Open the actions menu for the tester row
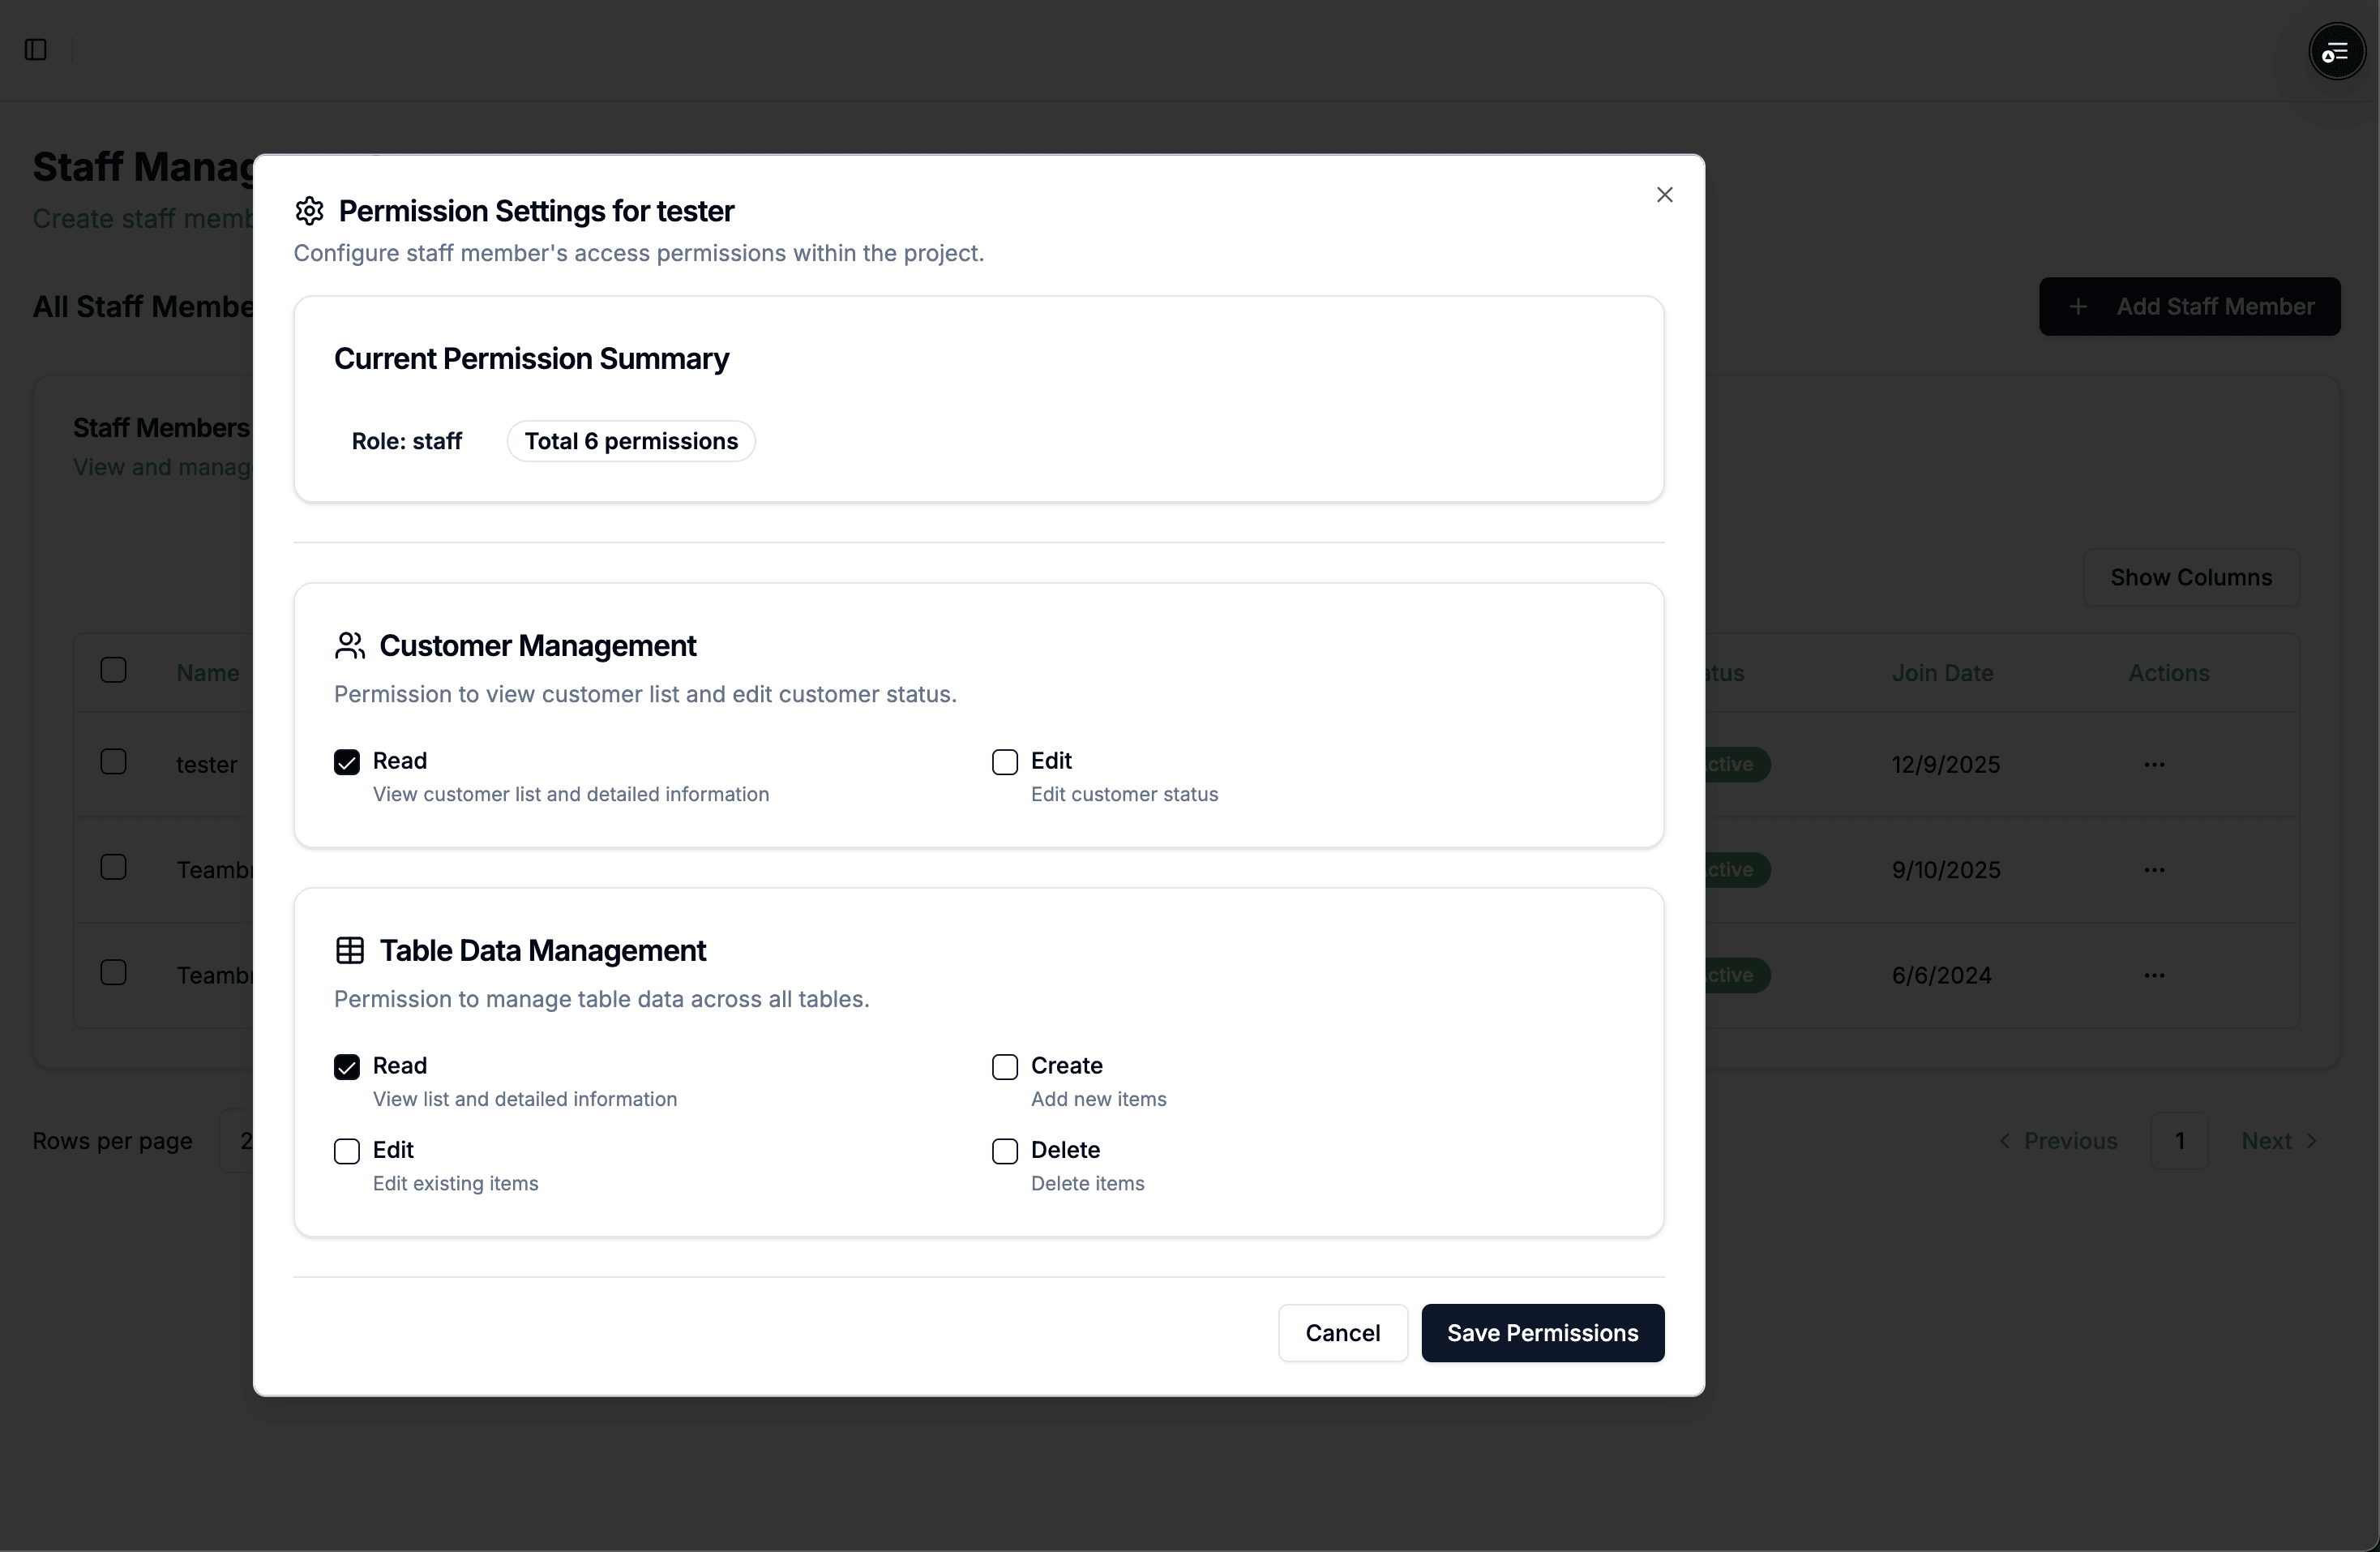The height and width of the screenshot is (1552, 2380). pos(2154,764)
